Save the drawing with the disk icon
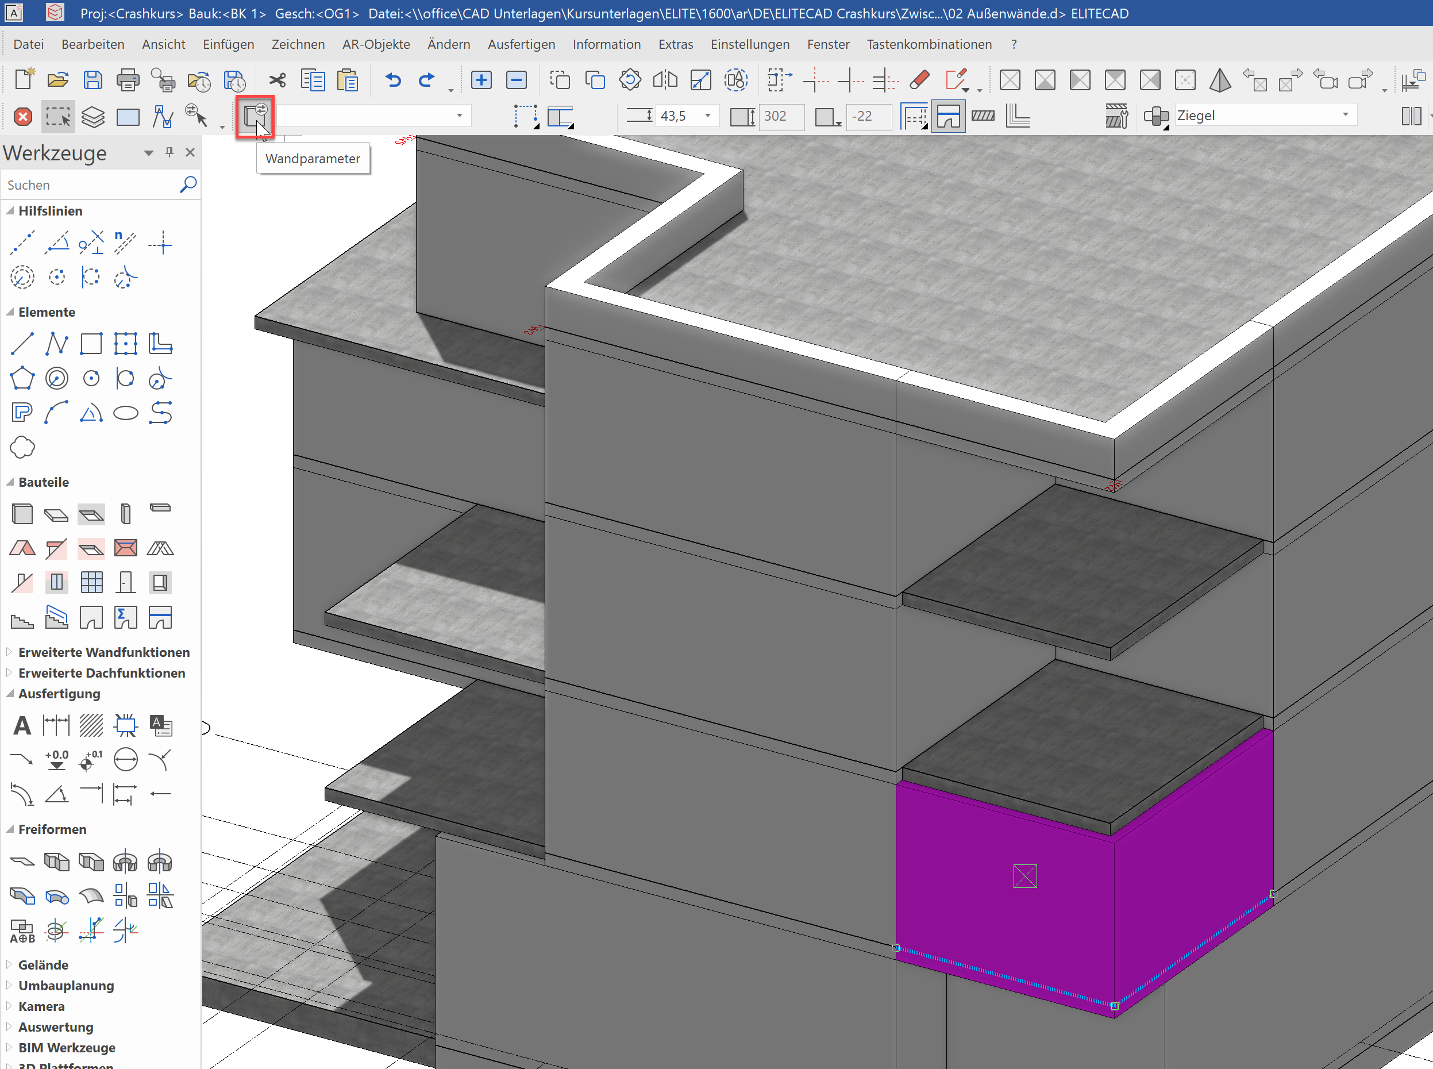The height and width of the screenshot is (1069, 1433). [x=93, y=80]
